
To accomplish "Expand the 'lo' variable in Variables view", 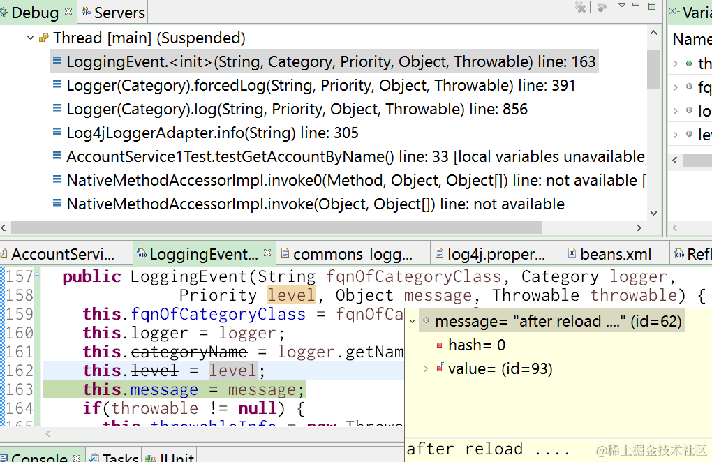I will [x=676, y=111].
